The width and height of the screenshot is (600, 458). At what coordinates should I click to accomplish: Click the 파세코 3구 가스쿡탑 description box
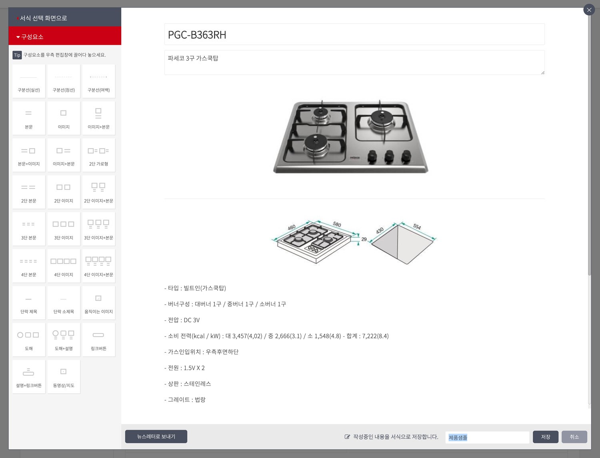[x=354, y=62]
